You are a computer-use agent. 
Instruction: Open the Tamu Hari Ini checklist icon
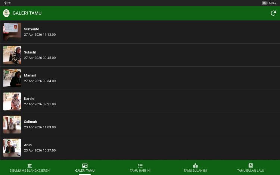(x=140, y=166)
